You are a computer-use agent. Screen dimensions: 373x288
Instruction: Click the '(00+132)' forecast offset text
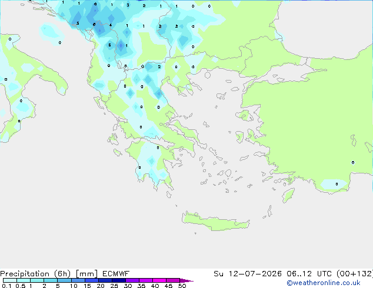pyautogui.click(x=355, y=274)
